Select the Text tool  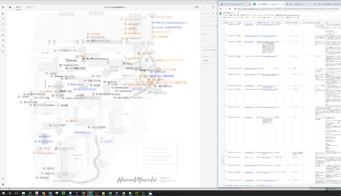(3, 41)
